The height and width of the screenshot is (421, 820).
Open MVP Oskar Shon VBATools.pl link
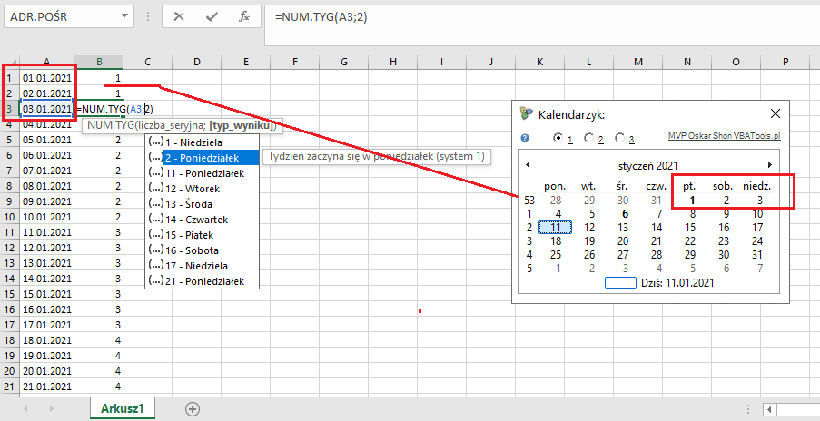click(x=725, y=136)
